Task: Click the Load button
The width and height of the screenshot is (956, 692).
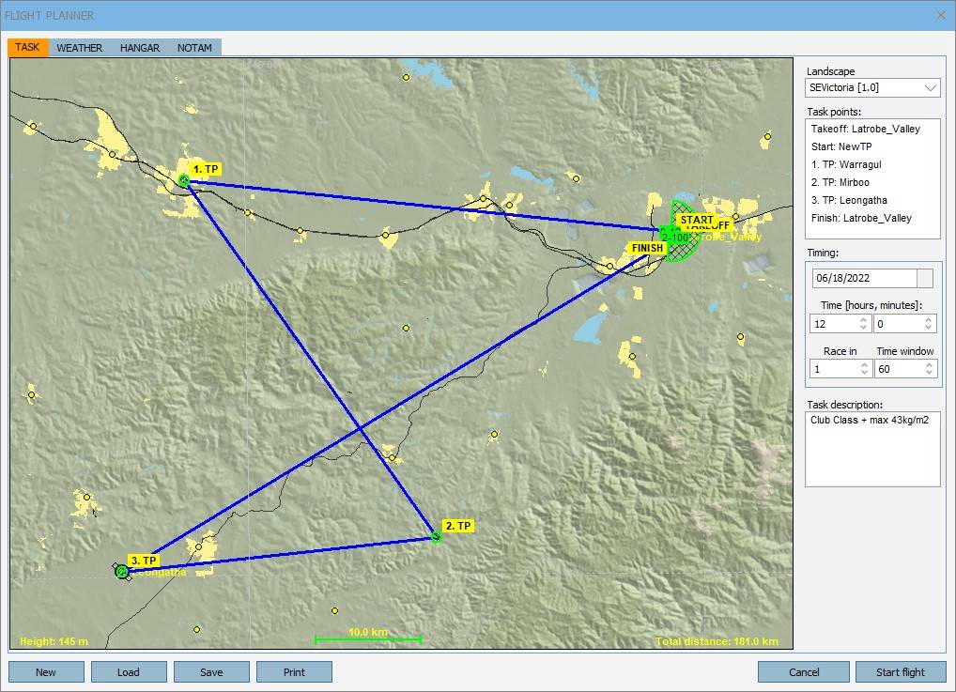Action: tap(129, 672)
